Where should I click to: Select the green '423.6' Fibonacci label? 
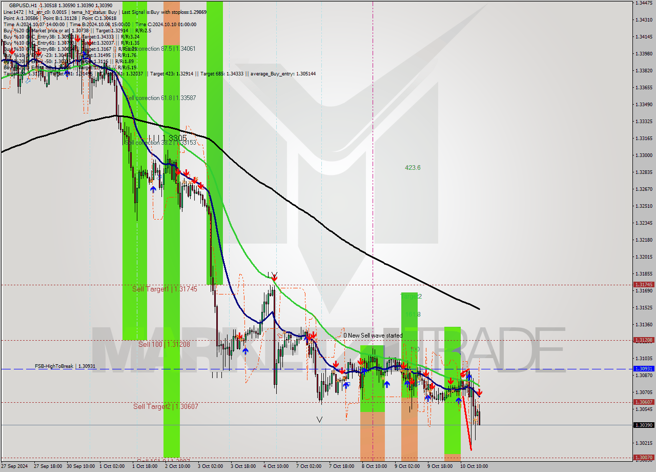413,167
